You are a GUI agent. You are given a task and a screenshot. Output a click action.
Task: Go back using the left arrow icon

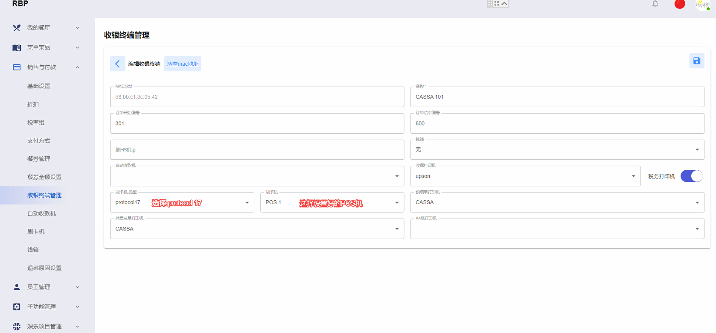117,64
